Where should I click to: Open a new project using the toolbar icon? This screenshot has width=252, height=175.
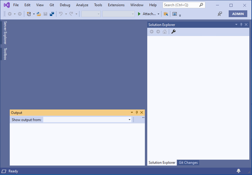[x=28, y=14]
